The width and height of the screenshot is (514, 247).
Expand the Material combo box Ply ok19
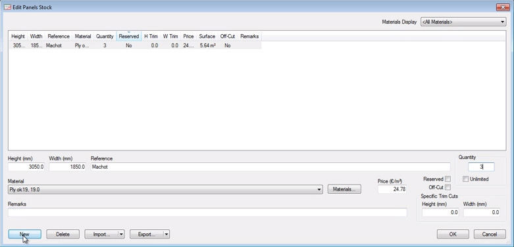click(x=165, y=189)
